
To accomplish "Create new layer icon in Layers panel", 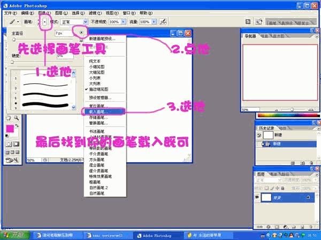I will 303,227.
